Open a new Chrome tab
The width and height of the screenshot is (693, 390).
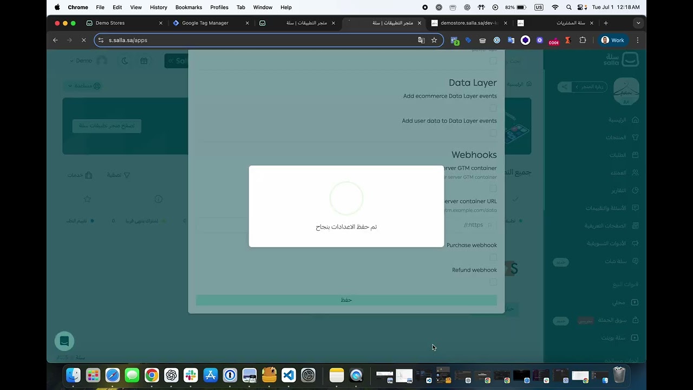(x=606, y=23)
